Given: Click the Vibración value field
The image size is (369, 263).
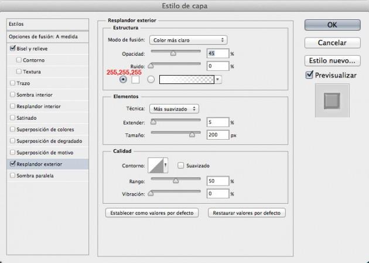Looking at the screenshot, I should [218, 194].
